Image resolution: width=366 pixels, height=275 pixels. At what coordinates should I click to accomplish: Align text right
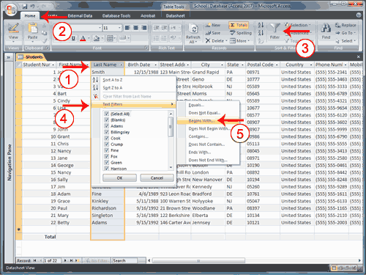144,28
